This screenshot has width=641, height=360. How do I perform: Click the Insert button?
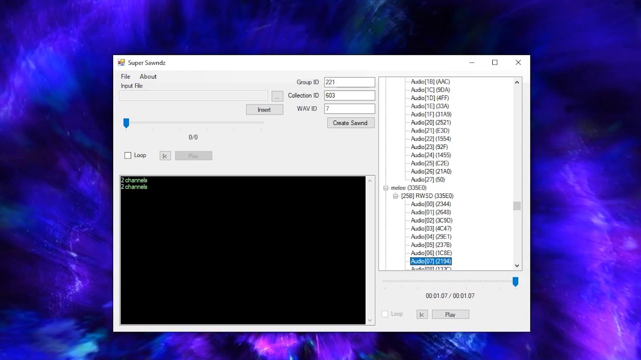coord(264,109)
